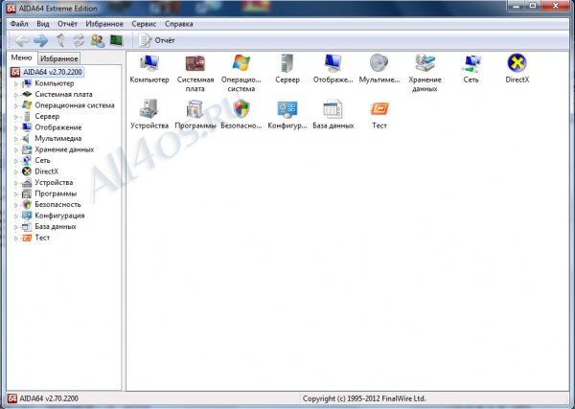Open the Хранение данных icon in the main pane

pyautogui.click(x=425, y=74)
